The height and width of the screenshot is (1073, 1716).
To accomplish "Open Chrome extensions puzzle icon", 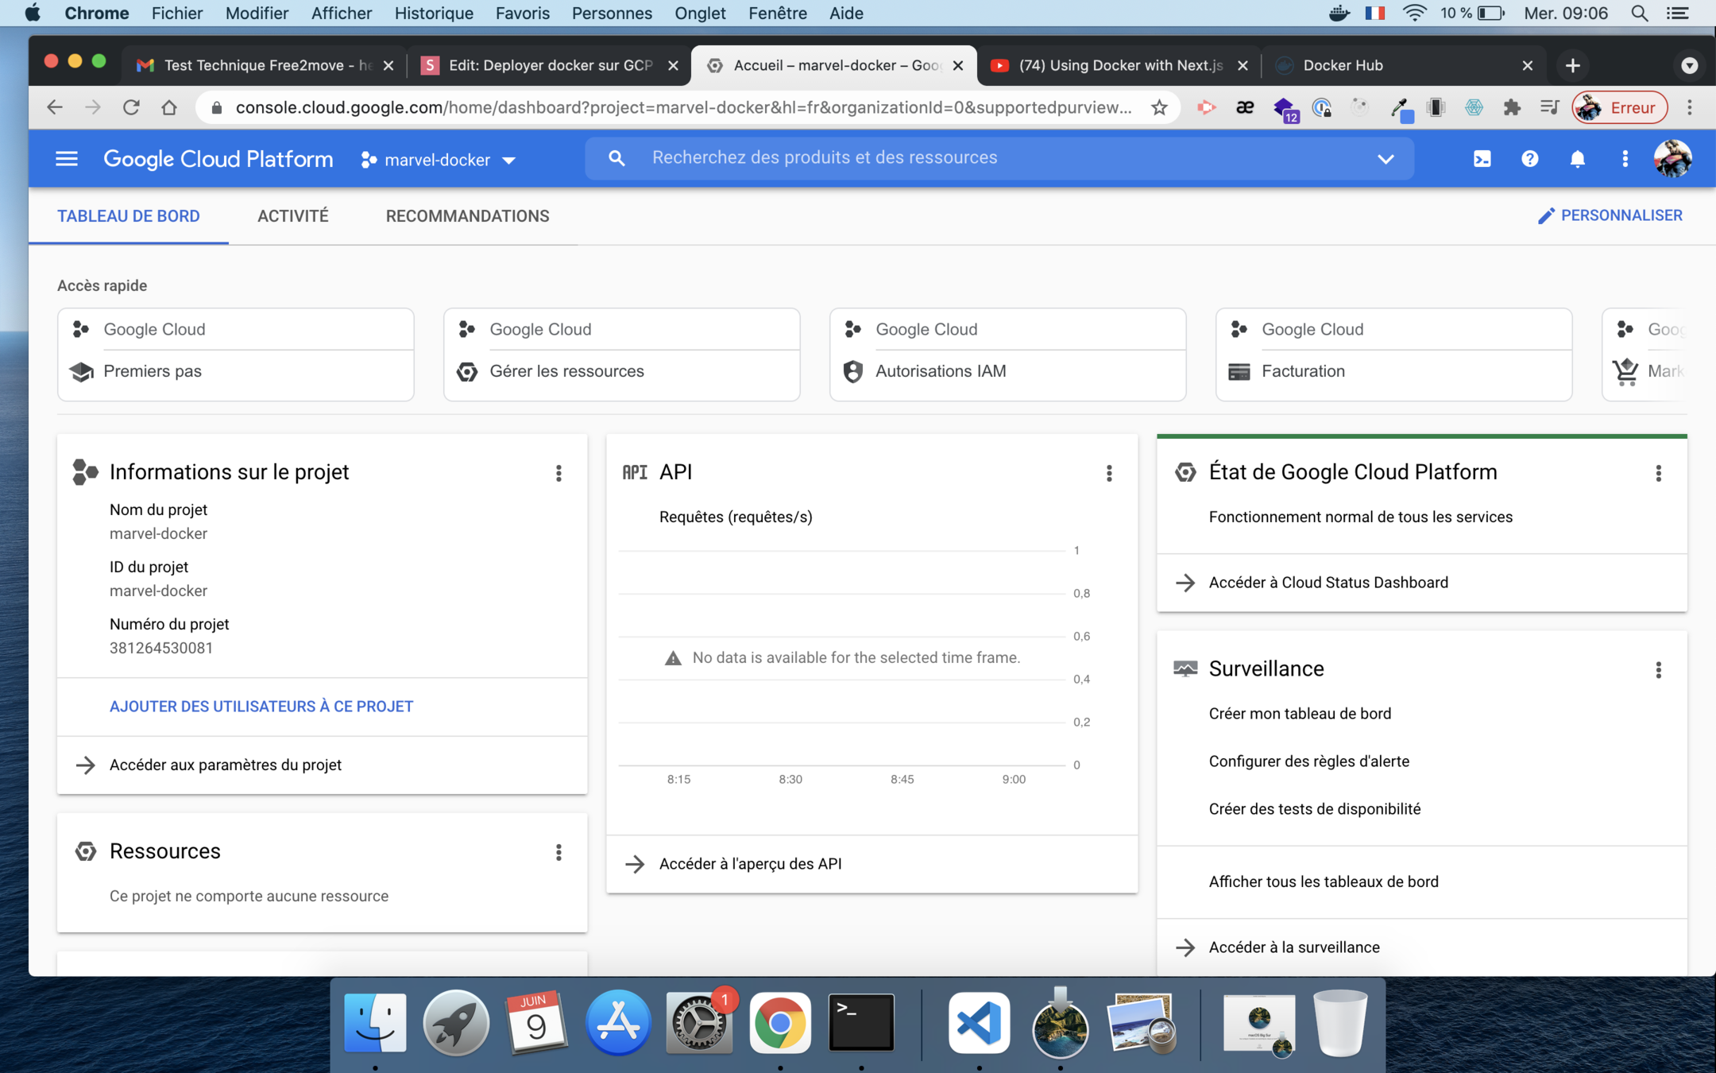I will tap(1512, 108).
